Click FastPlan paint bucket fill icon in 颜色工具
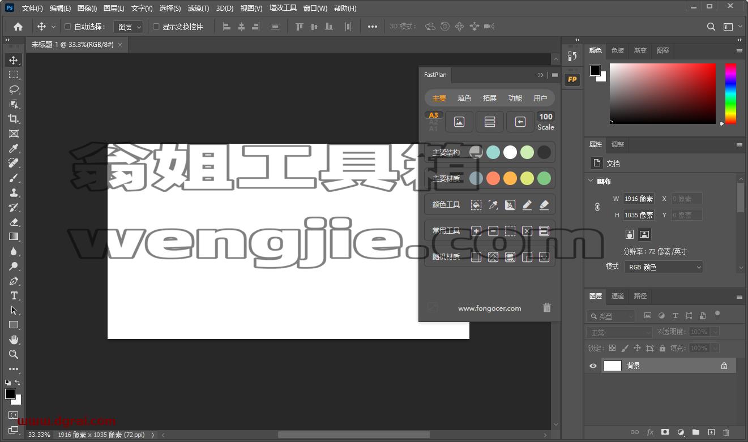Viewport: 748px width, 442px height. (476, 205)
